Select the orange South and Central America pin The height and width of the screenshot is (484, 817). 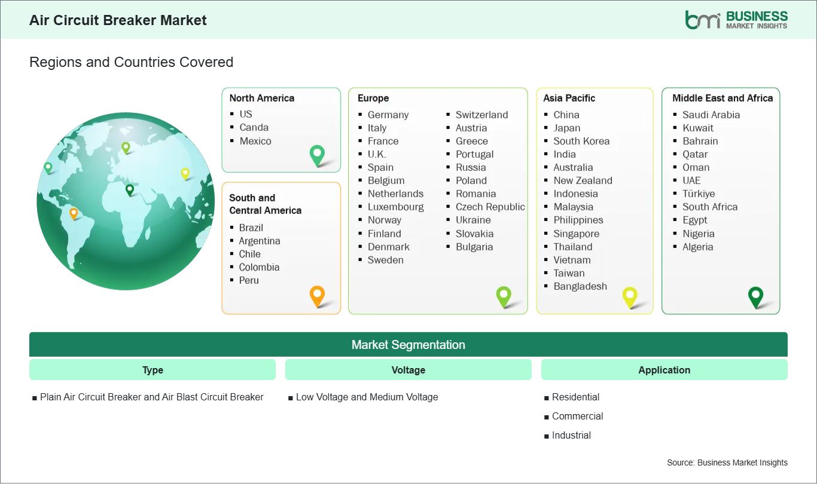tap(317, 296)
